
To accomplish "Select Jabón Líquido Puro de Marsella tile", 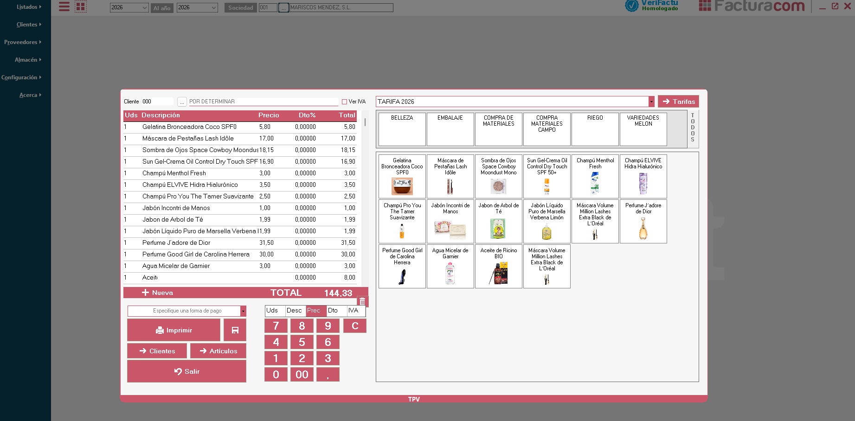I will pos(547,221).
